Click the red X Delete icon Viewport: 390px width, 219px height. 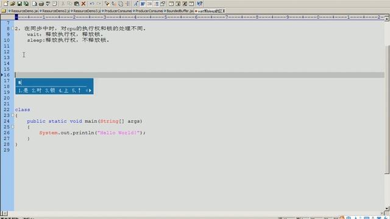click(x=83, y=4)
